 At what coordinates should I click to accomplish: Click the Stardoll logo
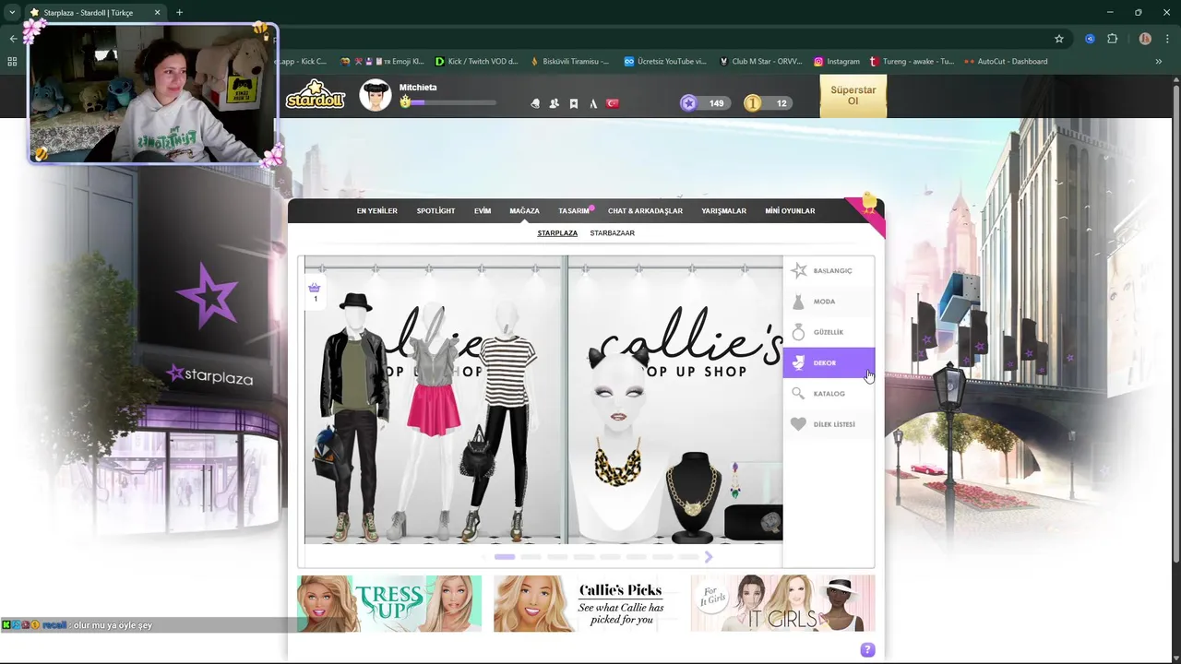pyautogui.click(x=316, y=95)
